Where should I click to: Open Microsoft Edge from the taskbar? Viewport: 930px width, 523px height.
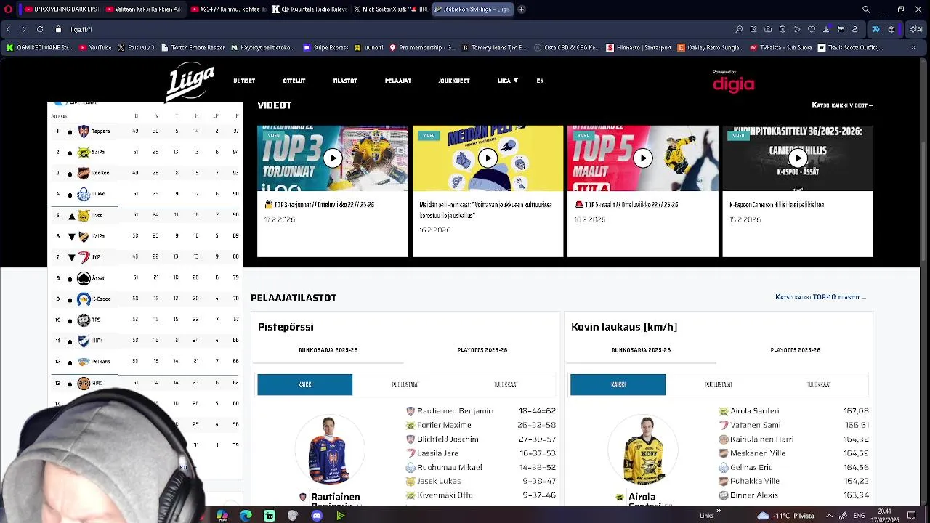point(246,516)
